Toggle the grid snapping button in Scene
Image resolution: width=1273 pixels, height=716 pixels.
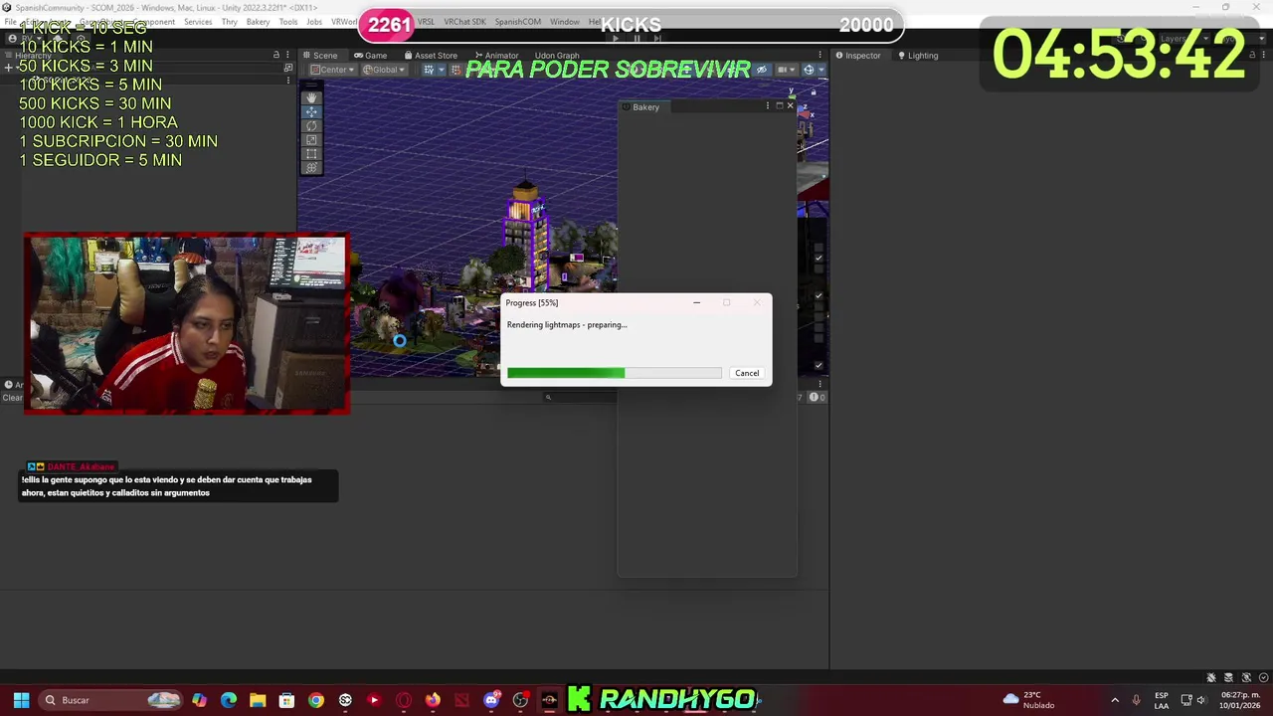pos(456,70)
